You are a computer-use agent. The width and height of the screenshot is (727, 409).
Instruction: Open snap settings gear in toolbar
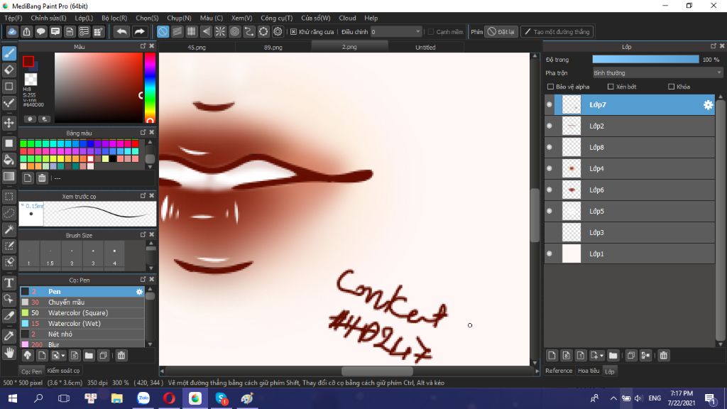[x=278, y=31]
